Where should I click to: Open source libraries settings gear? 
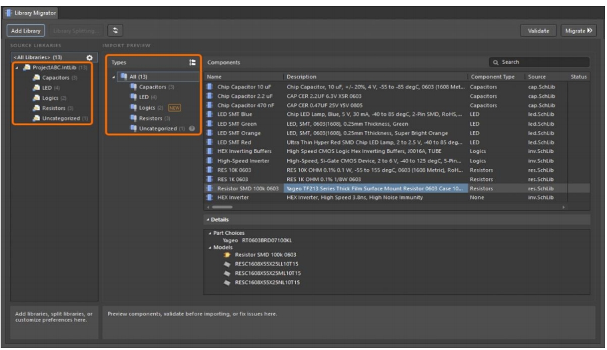[x=89, y=58]
